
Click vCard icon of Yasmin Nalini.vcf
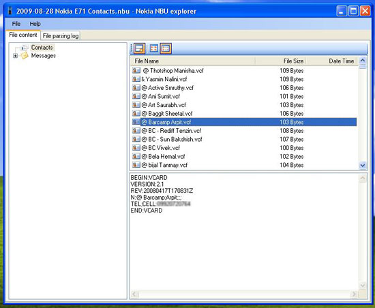(x=136, y=79)
